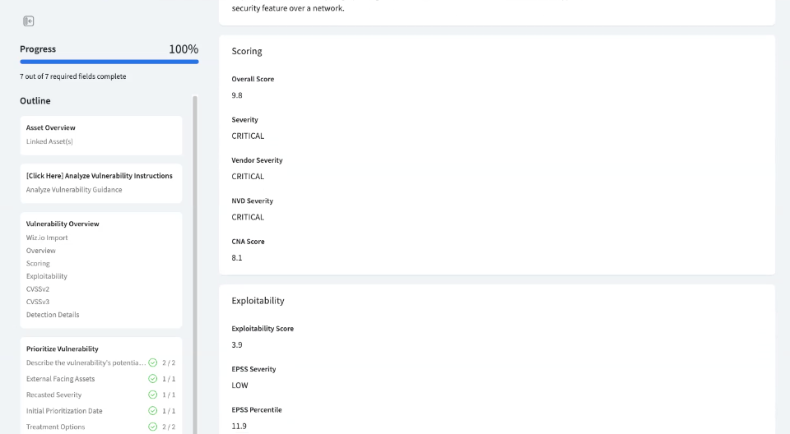
Task: Click the Outline heading
Action: pos(35,101)
